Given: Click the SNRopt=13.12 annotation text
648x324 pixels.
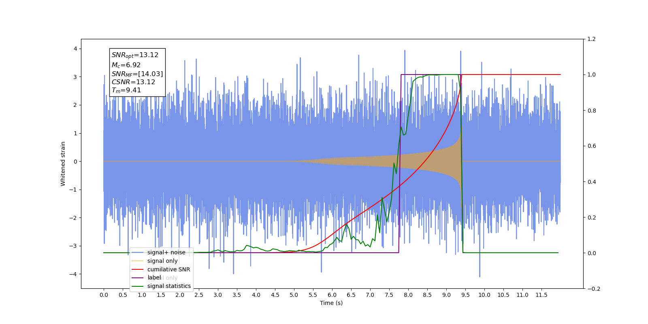Looking at the screenshot, I should 135,55.
